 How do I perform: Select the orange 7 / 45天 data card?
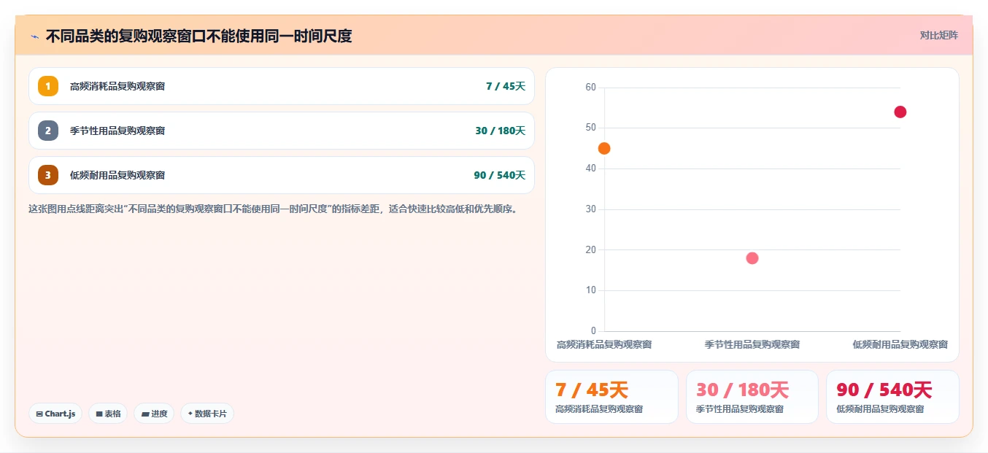pyautogui.click(x=611, y=397)
